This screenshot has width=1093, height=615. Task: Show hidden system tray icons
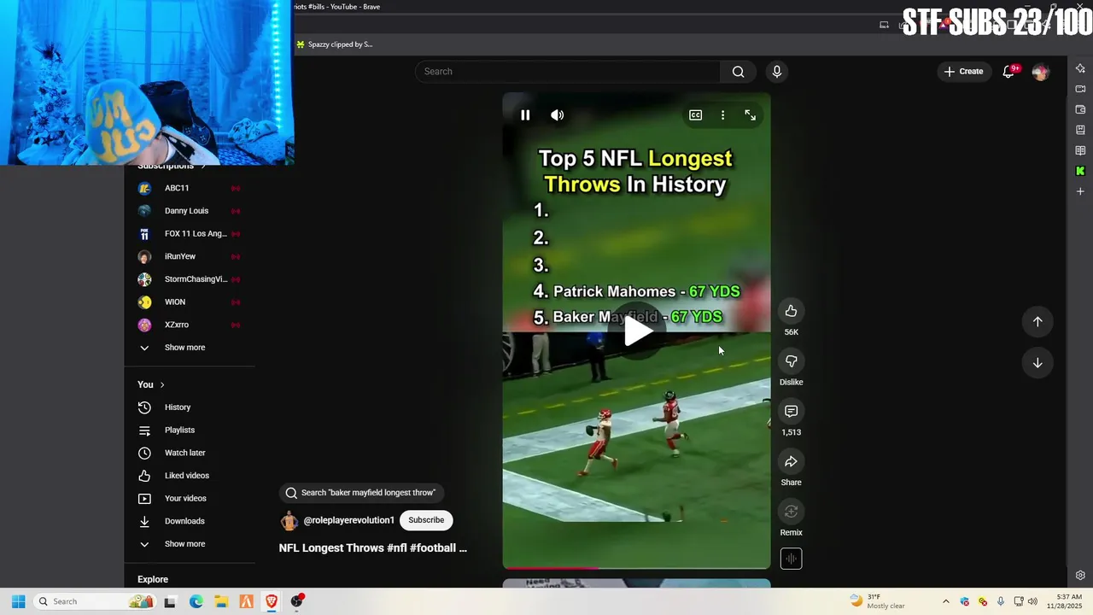coord(945,601)
